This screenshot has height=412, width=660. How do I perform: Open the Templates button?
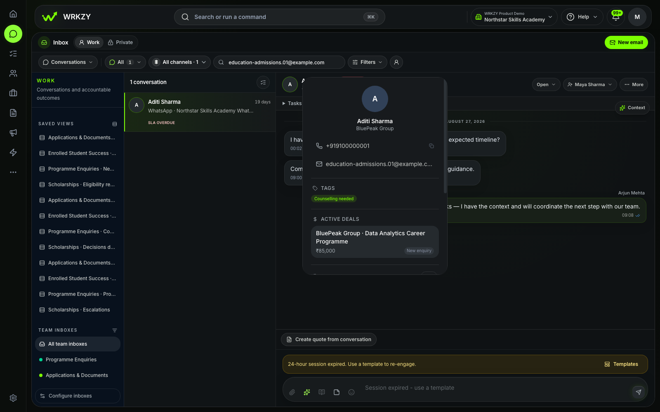(621, 364)
